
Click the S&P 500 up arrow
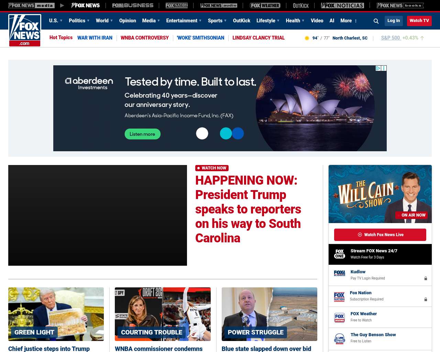point(422,38)
